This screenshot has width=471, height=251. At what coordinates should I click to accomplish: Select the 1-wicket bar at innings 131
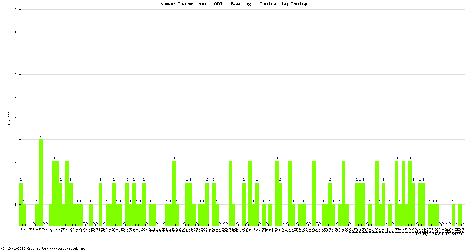(453, 215)
